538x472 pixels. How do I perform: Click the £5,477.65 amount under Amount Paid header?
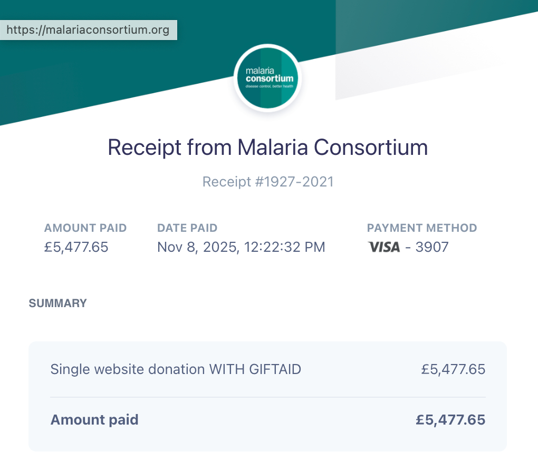(x=76, y=247)
